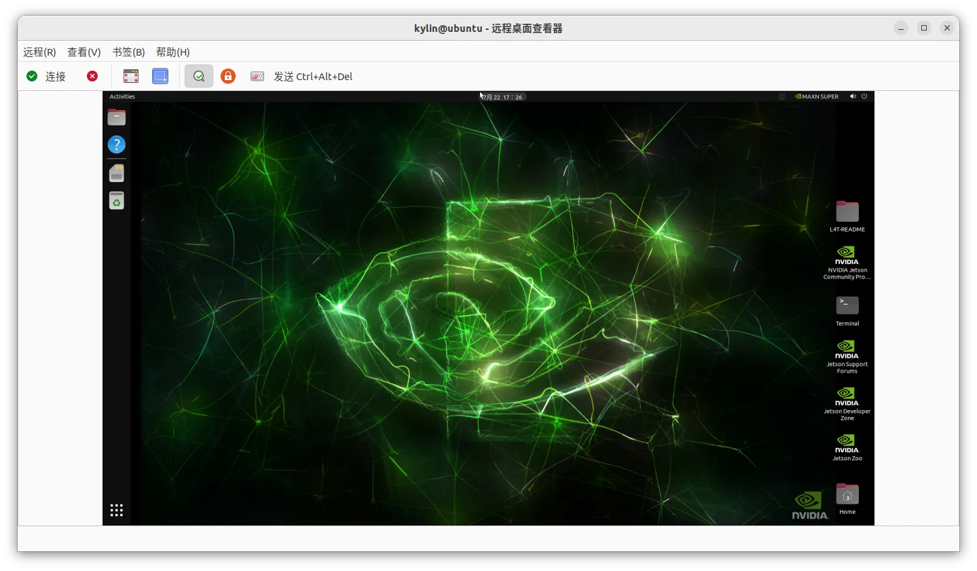Open the power menu in the remote top bar

[x=864, y=96]
